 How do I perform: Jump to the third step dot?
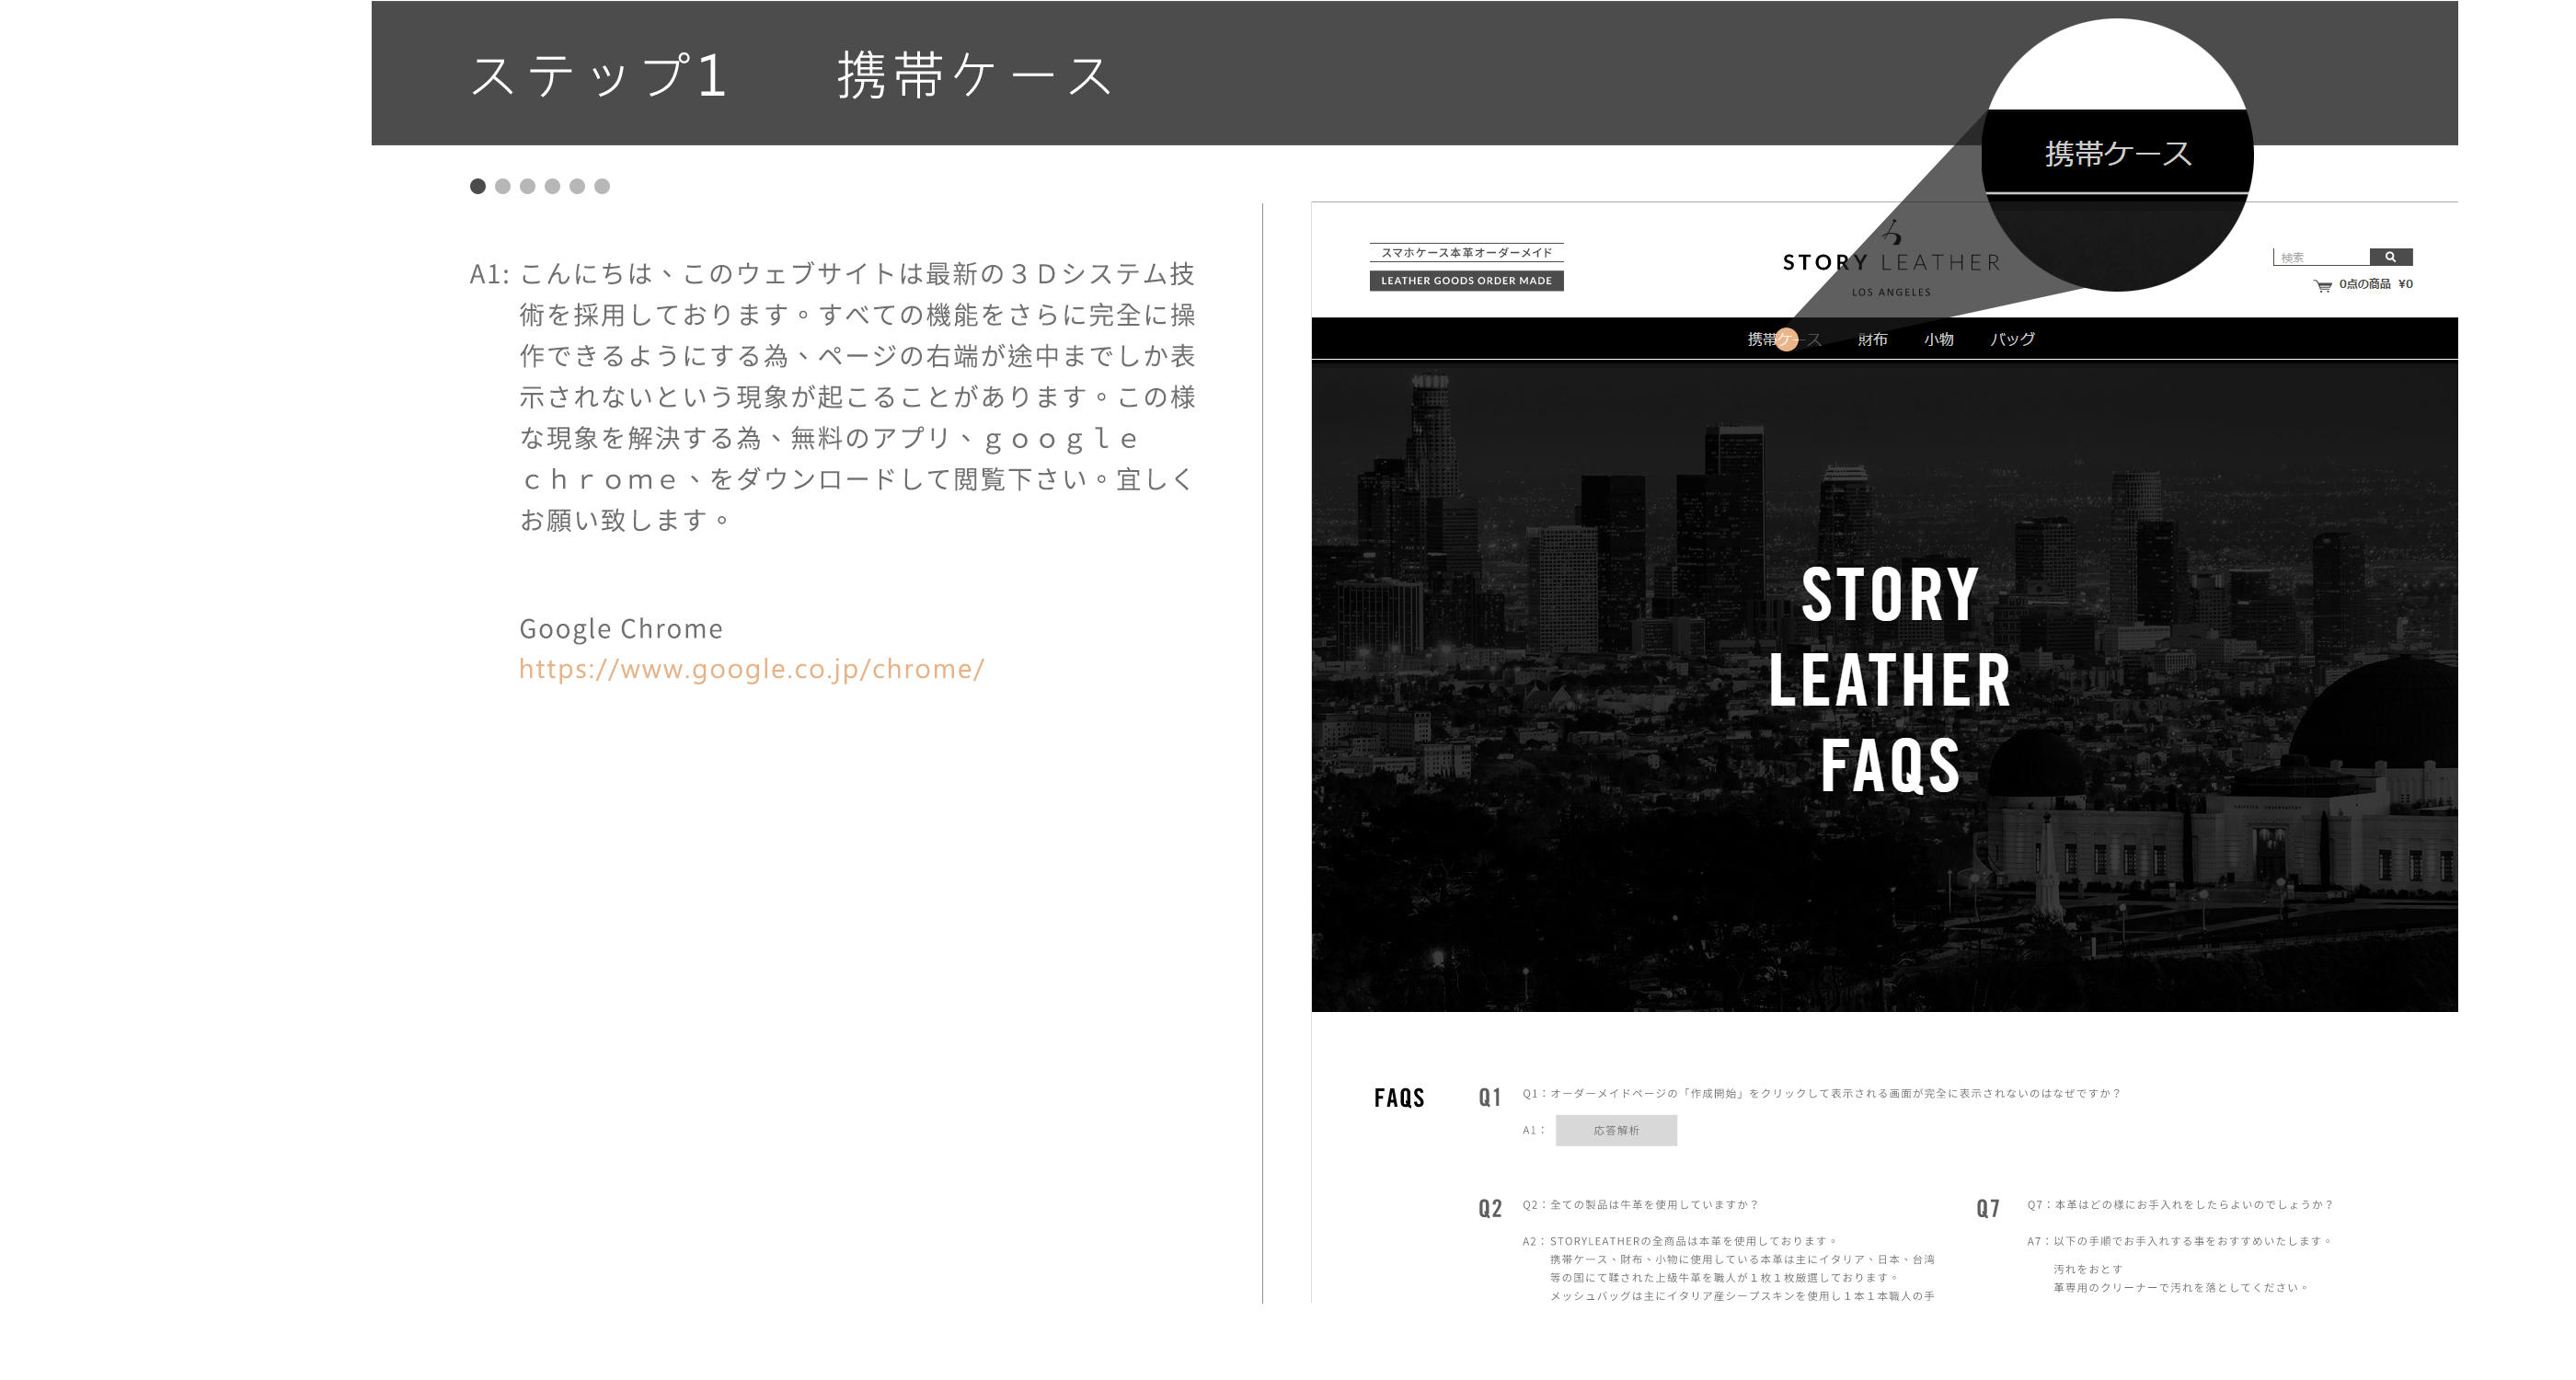click(x=528, y=186)
